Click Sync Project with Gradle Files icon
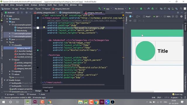 [169, 8]
